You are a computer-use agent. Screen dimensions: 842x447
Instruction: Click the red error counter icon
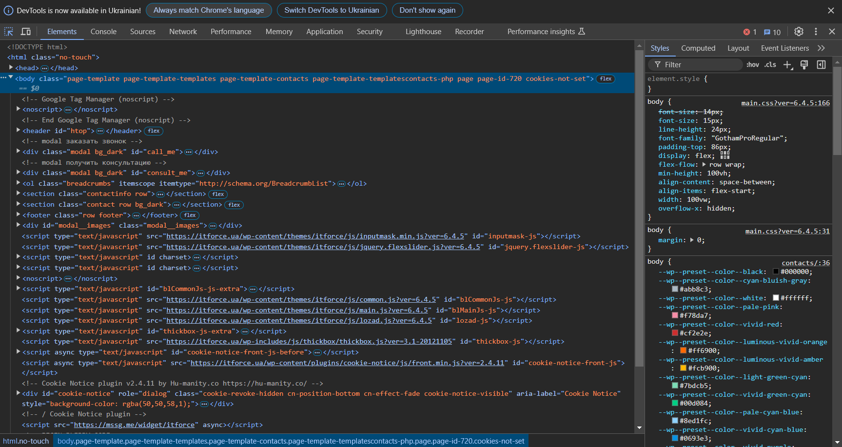click(x=747, y=32)
